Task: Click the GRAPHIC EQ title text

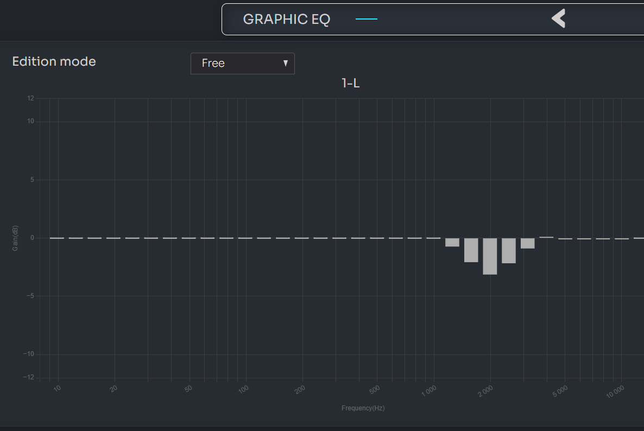Action: pyautogui.click(x=286, y=19)
